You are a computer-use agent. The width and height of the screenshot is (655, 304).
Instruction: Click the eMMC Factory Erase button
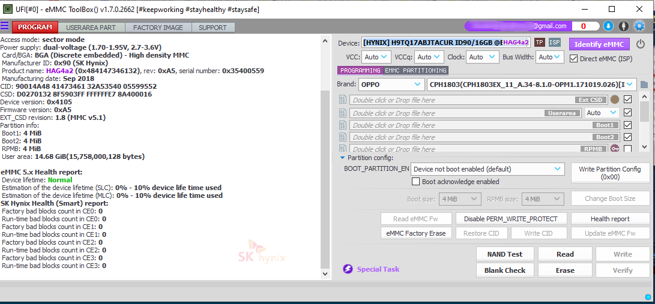[416, 233]
